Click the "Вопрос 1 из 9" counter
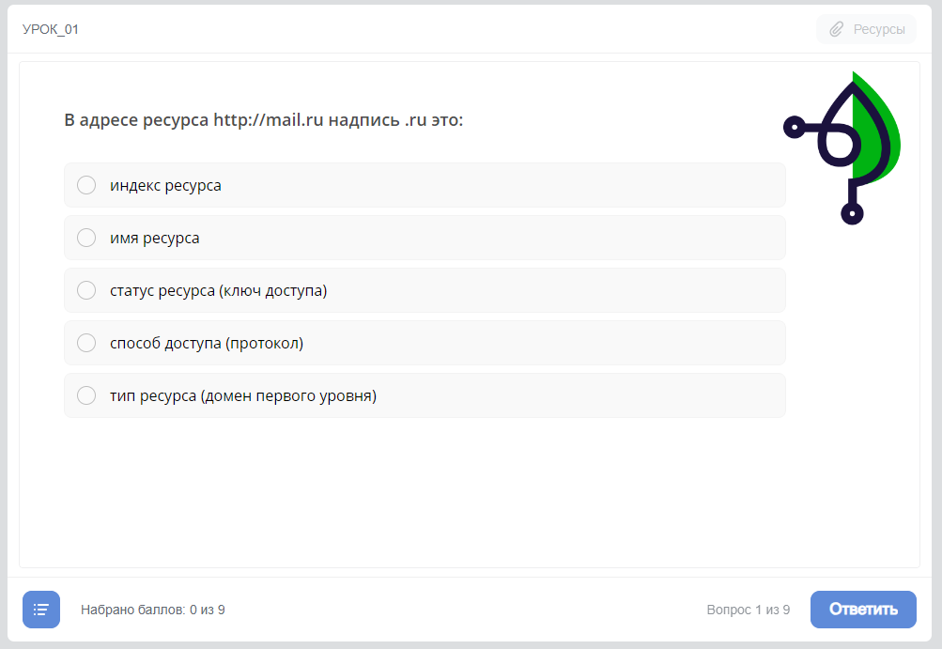942x649 pixels. (x=748, y=610)
